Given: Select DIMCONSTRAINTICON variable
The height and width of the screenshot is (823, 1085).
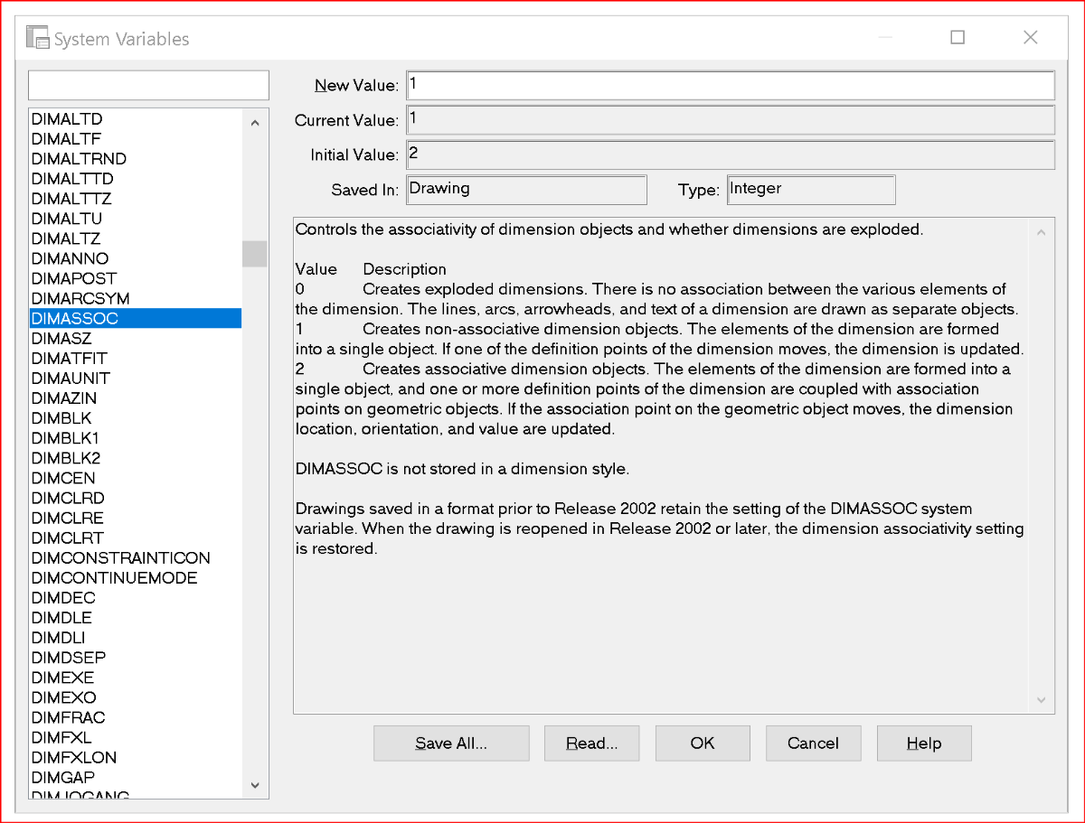Looking at the screenshot, I should click(x=135, y=557).
